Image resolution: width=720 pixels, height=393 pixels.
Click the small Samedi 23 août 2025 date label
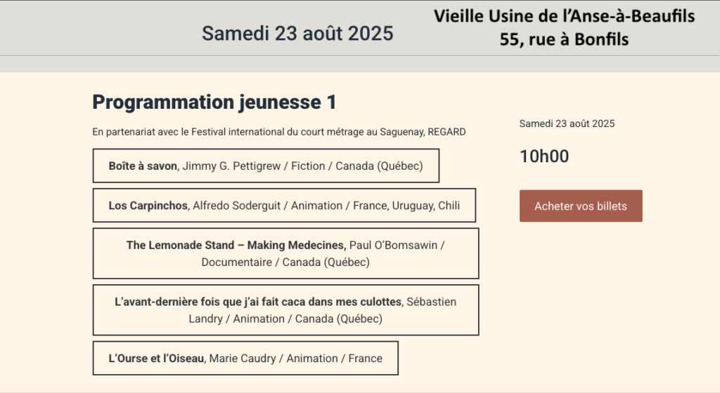(x=567, y=124)
